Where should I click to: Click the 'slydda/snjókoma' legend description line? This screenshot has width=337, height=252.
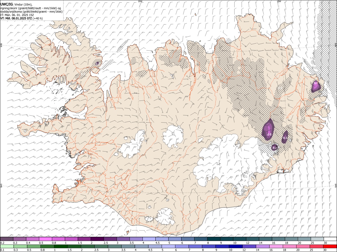click(31, 12)
